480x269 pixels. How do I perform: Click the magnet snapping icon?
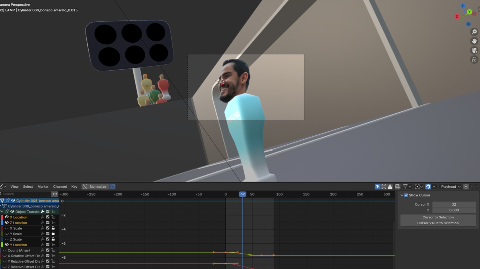(428, 186)
